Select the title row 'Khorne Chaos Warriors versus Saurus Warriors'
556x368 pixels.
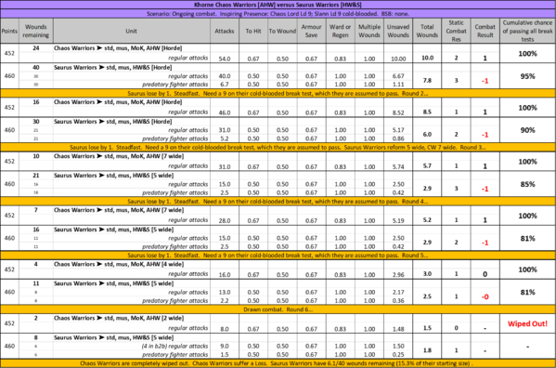click(278, 5)
